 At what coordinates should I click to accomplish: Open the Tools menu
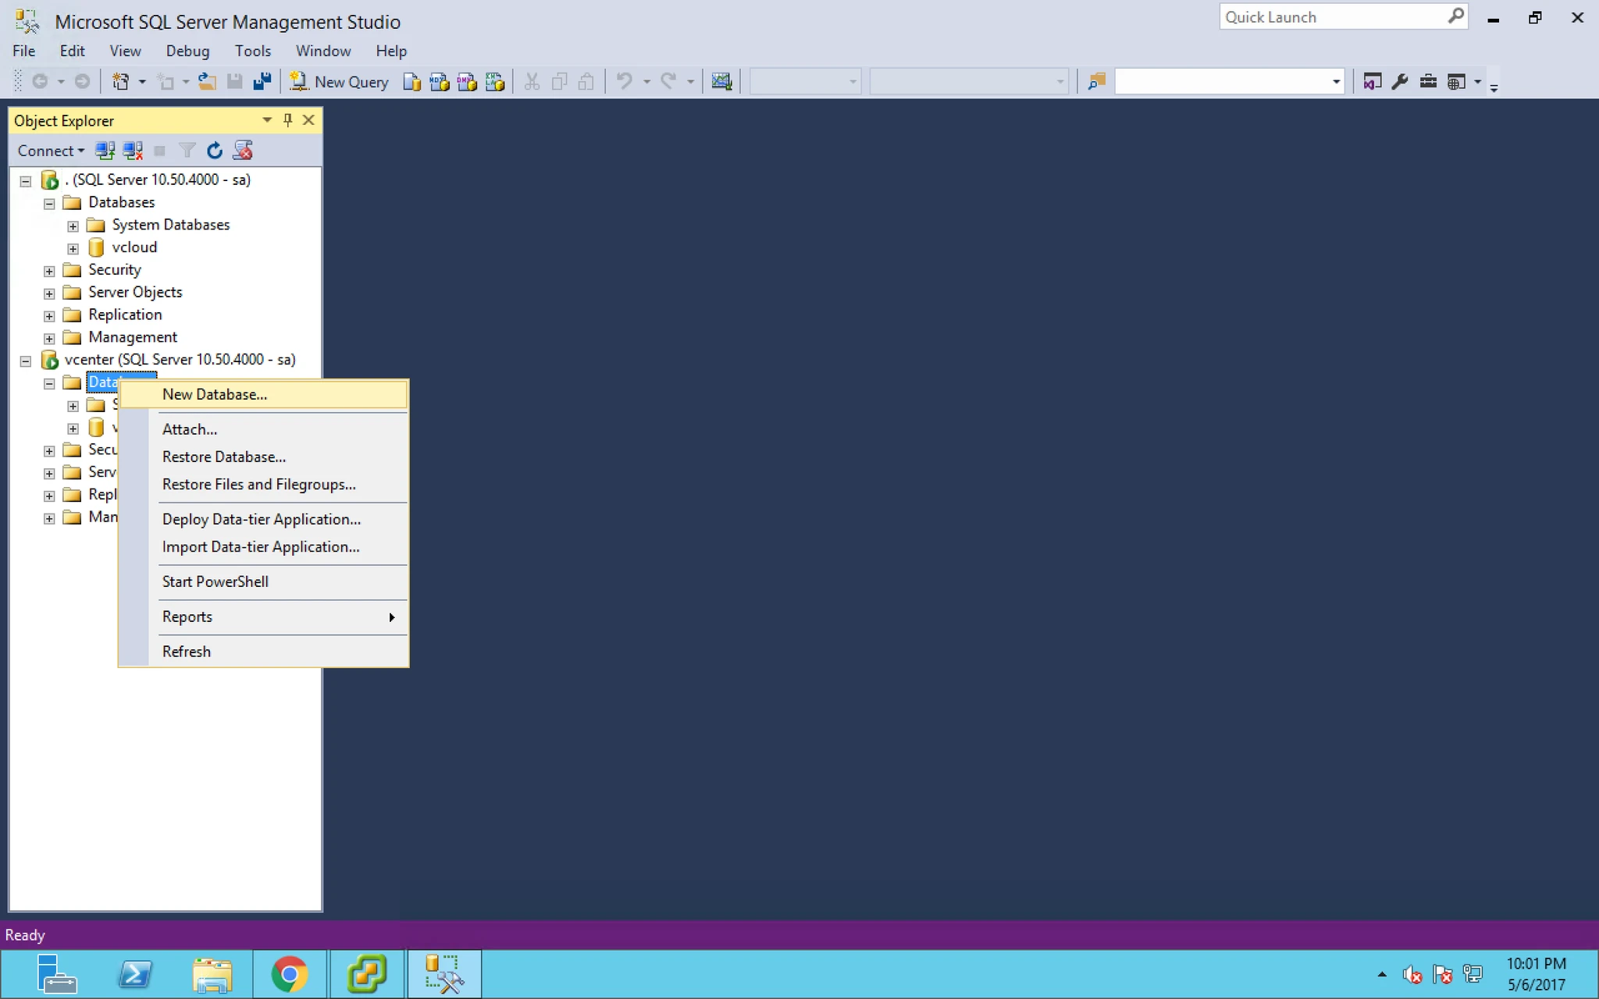click(253, 51)
